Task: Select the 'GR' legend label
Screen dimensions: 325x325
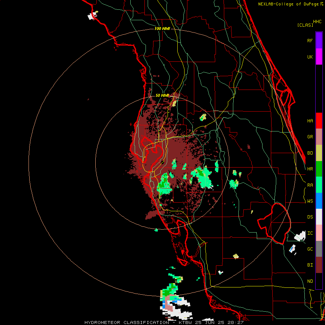Action: (310, 137)
